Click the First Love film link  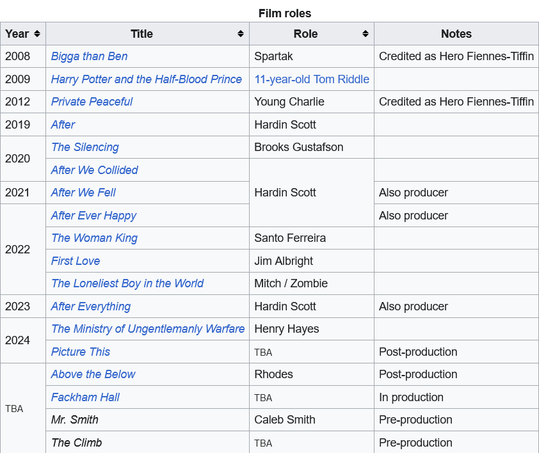(76, 261)
